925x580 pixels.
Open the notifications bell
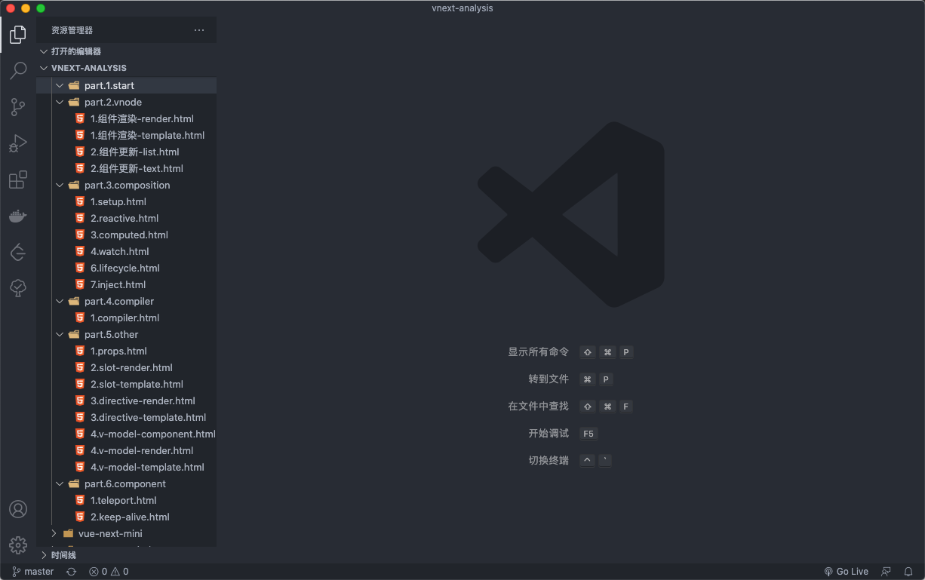point(908,572)
